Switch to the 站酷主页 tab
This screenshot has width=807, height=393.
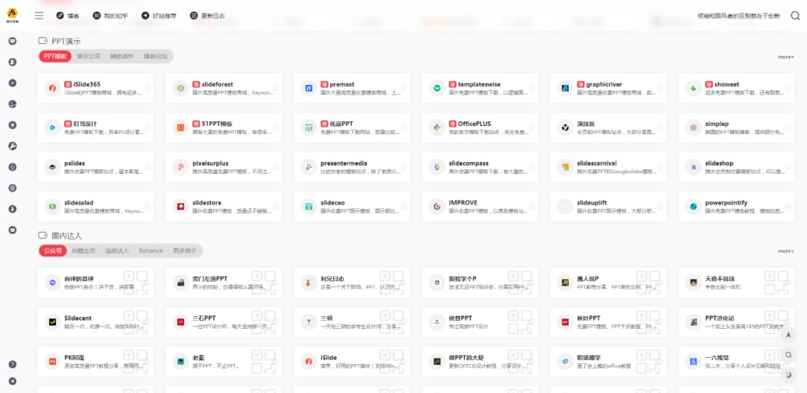(84, 251)
